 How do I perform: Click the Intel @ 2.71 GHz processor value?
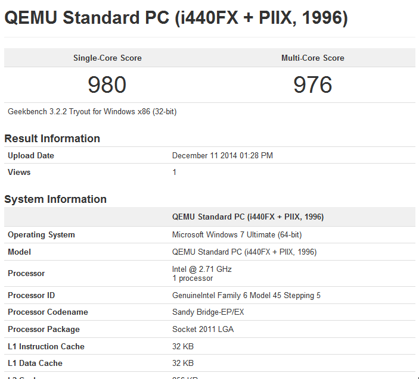click(x=202, y=270)
